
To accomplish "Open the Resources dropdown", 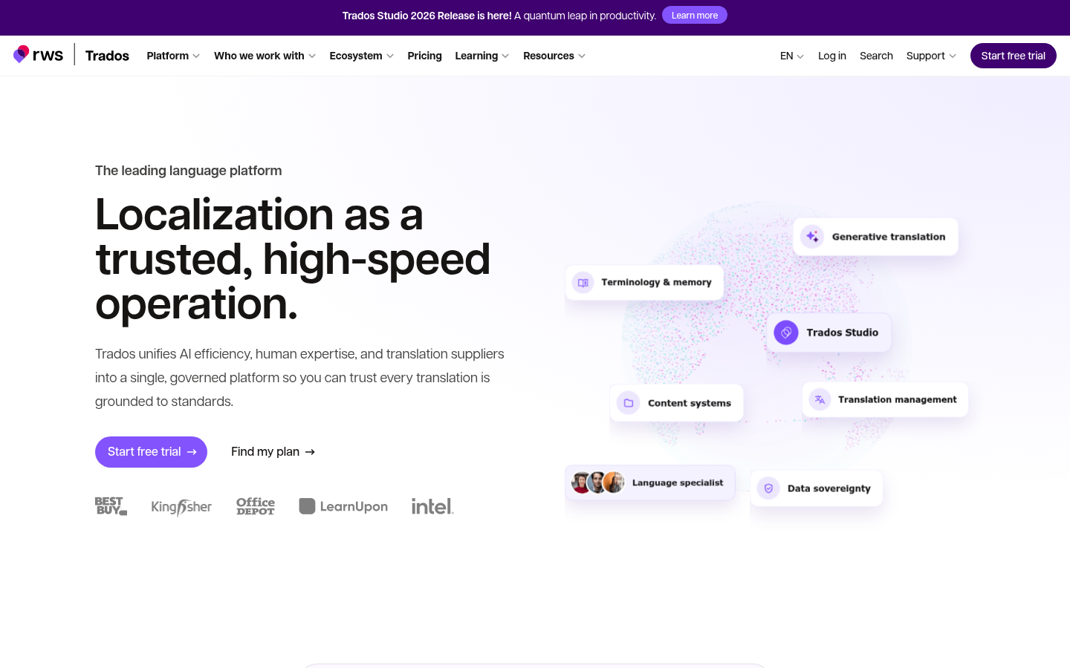I will tap(554, 56).
